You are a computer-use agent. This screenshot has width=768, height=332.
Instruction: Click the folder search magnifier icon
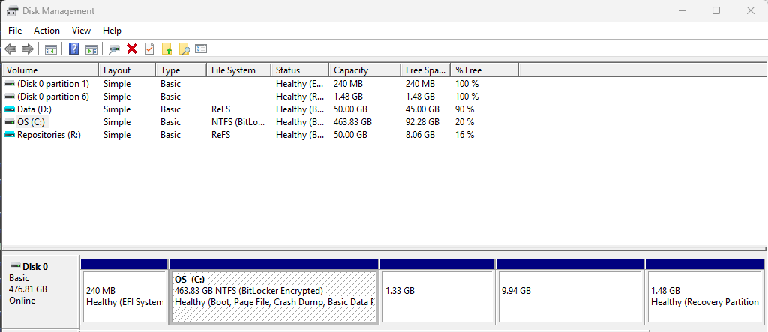tap(184, 49)
